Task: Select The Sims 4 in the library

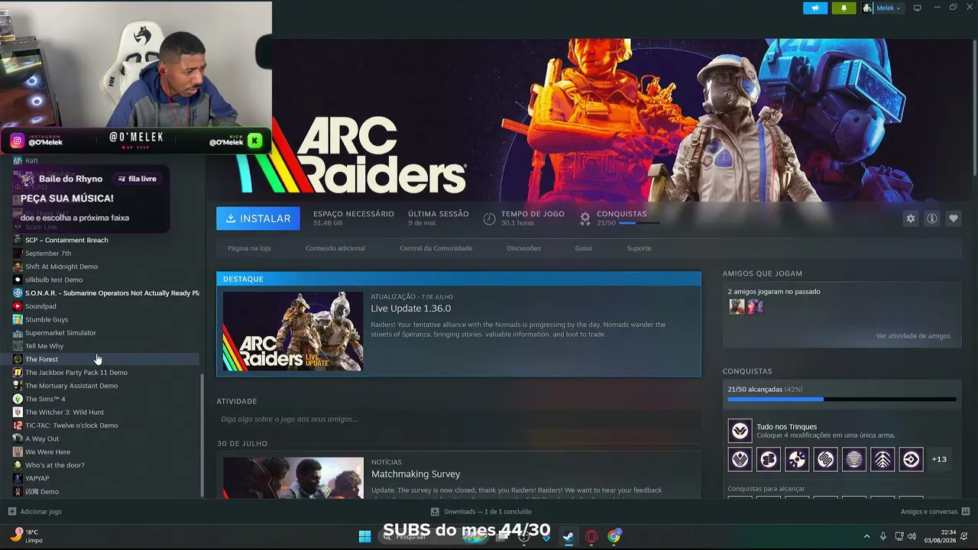Action: coord(45,399)
